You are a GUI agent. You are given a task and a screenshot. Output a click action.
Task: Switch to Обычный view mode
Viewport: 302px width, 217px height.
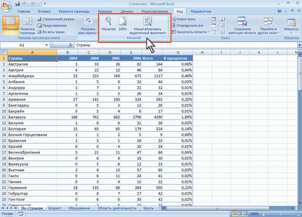(11, 25)
